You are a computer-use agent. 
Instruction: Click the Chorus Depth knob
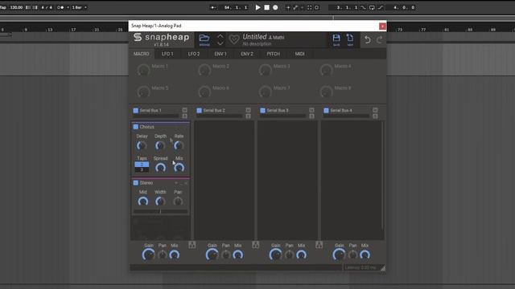[160, 145]
